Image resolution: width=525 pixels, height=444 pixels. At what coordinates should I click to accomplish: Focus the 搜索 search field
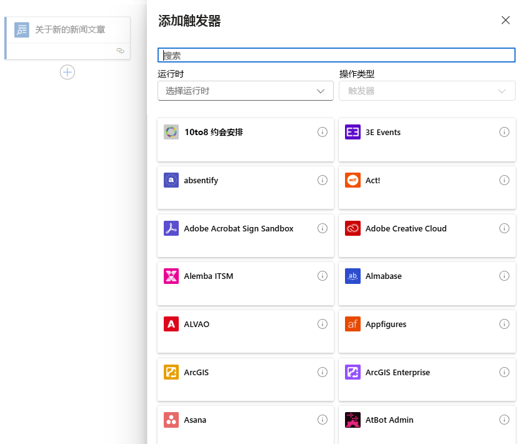coord(336,55)
